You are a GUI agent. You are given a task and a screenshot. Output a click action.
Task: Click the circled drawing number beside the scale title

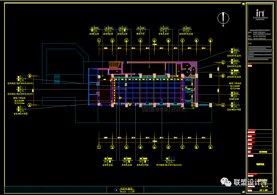(116, 189)
